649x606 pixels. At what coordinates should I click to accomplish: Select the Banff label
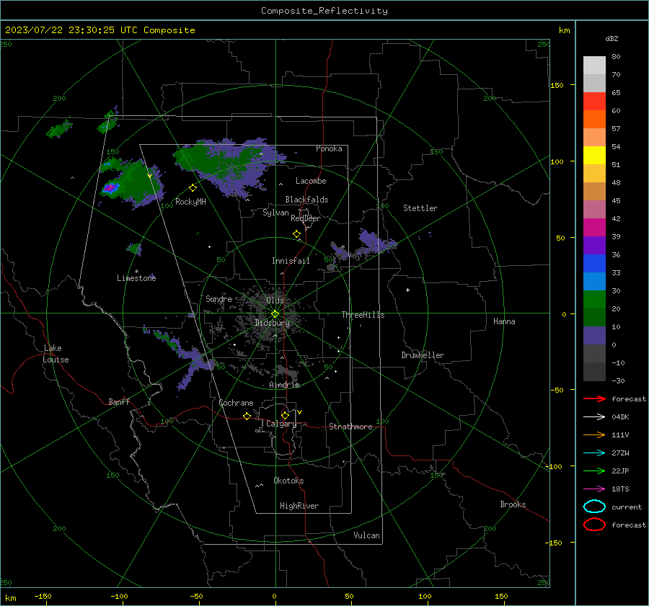click(x=119, y=401)
